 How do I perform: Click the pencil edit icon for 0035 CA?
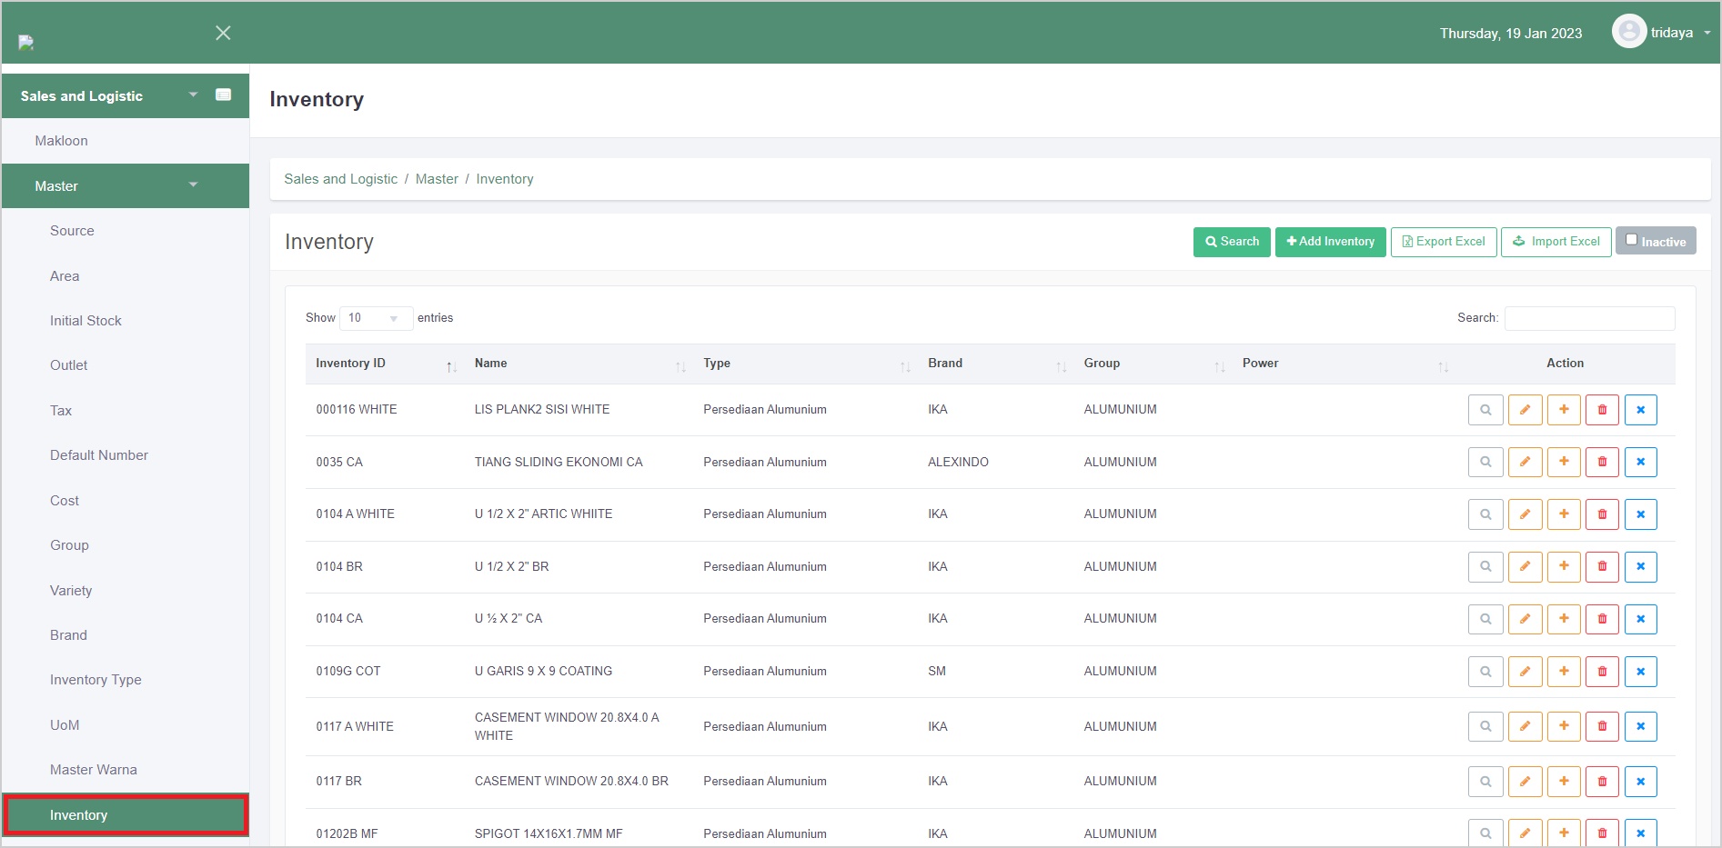[1525, 462]
